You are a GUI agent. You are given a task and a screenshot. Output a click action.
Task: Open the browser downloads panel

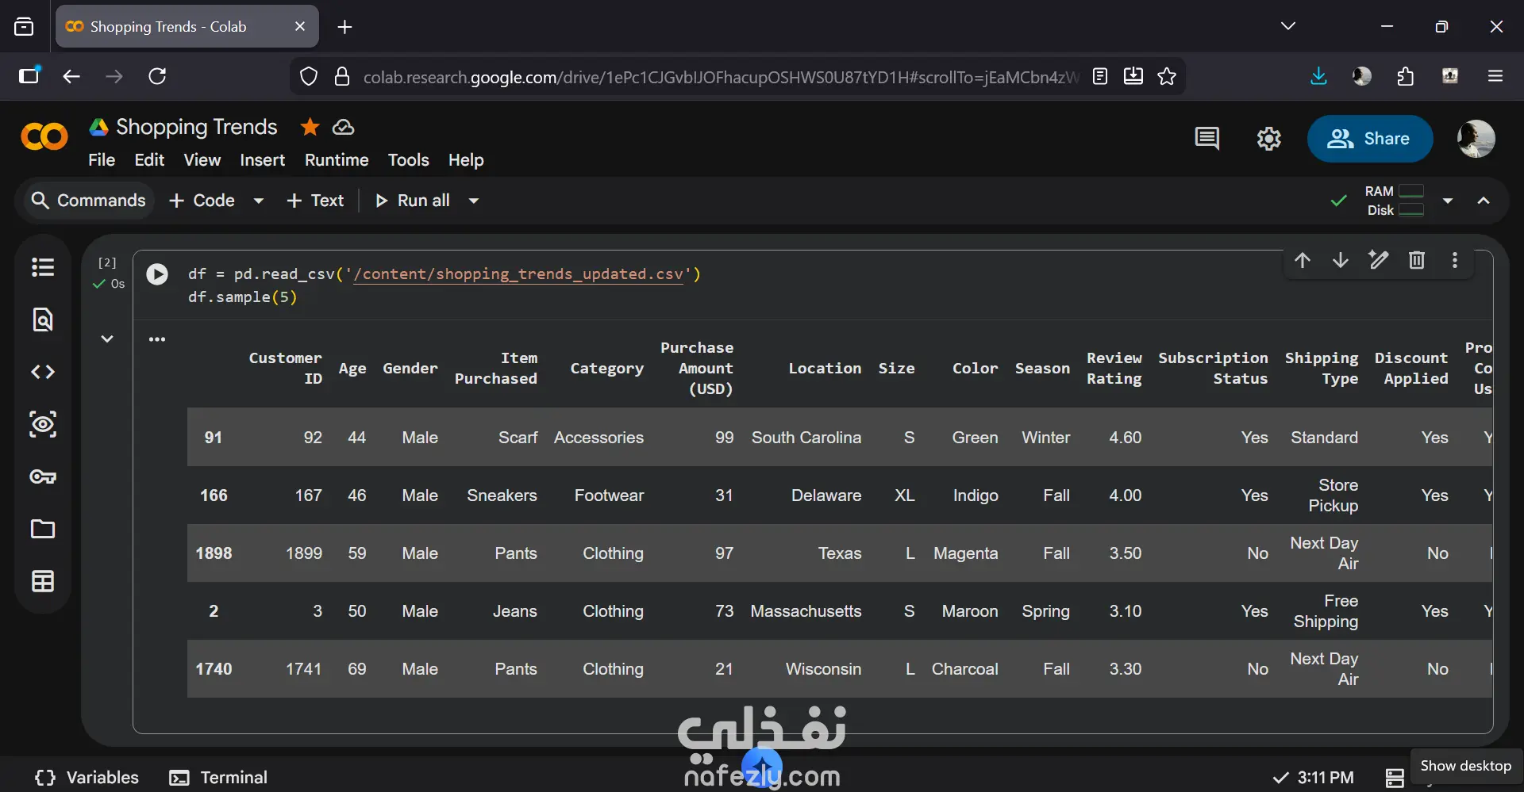click(1318, 76)
